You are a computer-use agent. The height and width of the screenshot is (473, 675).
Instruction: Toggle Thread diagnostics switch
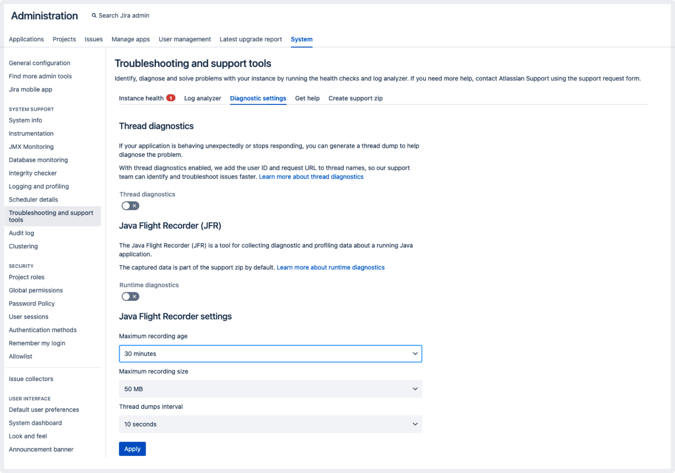[130, 206]
